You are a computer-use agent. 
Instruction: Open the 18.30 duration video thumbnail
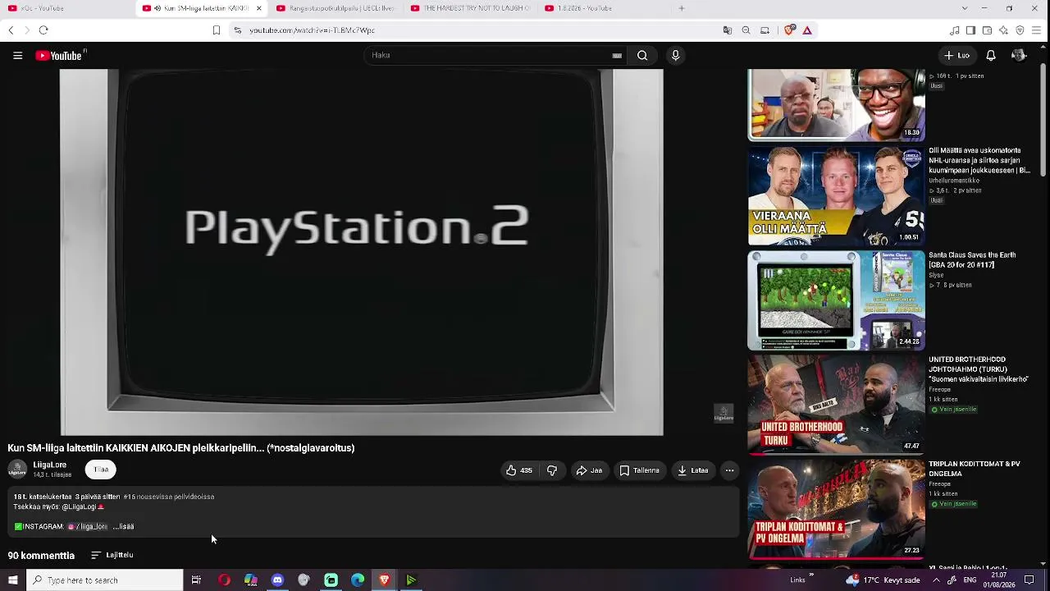click(x=836, y=105)
